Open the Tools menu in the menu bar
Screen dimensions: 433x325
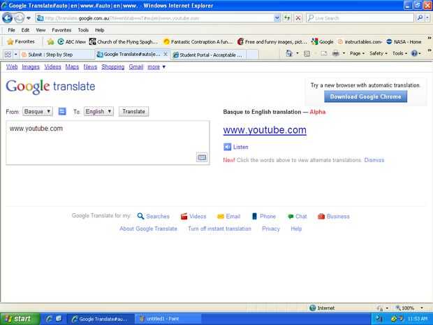[83, 30]
